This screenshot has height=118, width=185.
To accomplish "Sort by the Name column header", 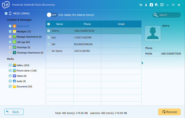I will (60, 24).
